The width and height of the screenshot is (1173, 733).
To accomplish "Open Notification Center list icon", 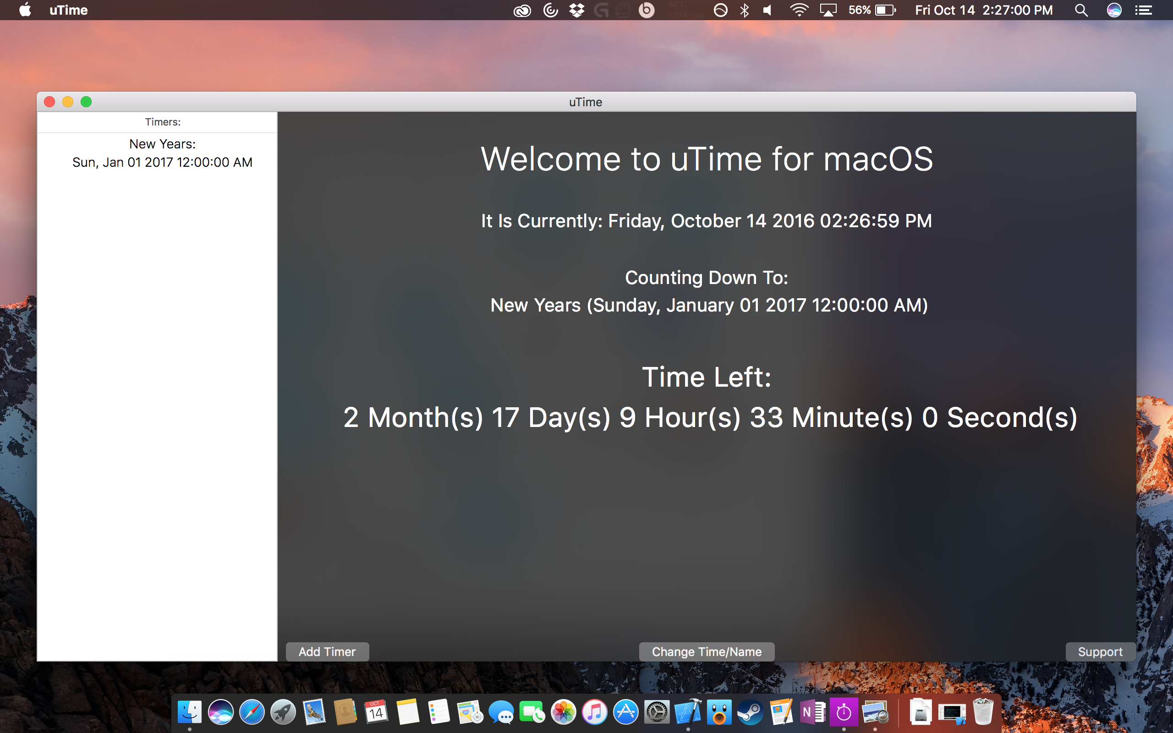I will point(1143,10).
